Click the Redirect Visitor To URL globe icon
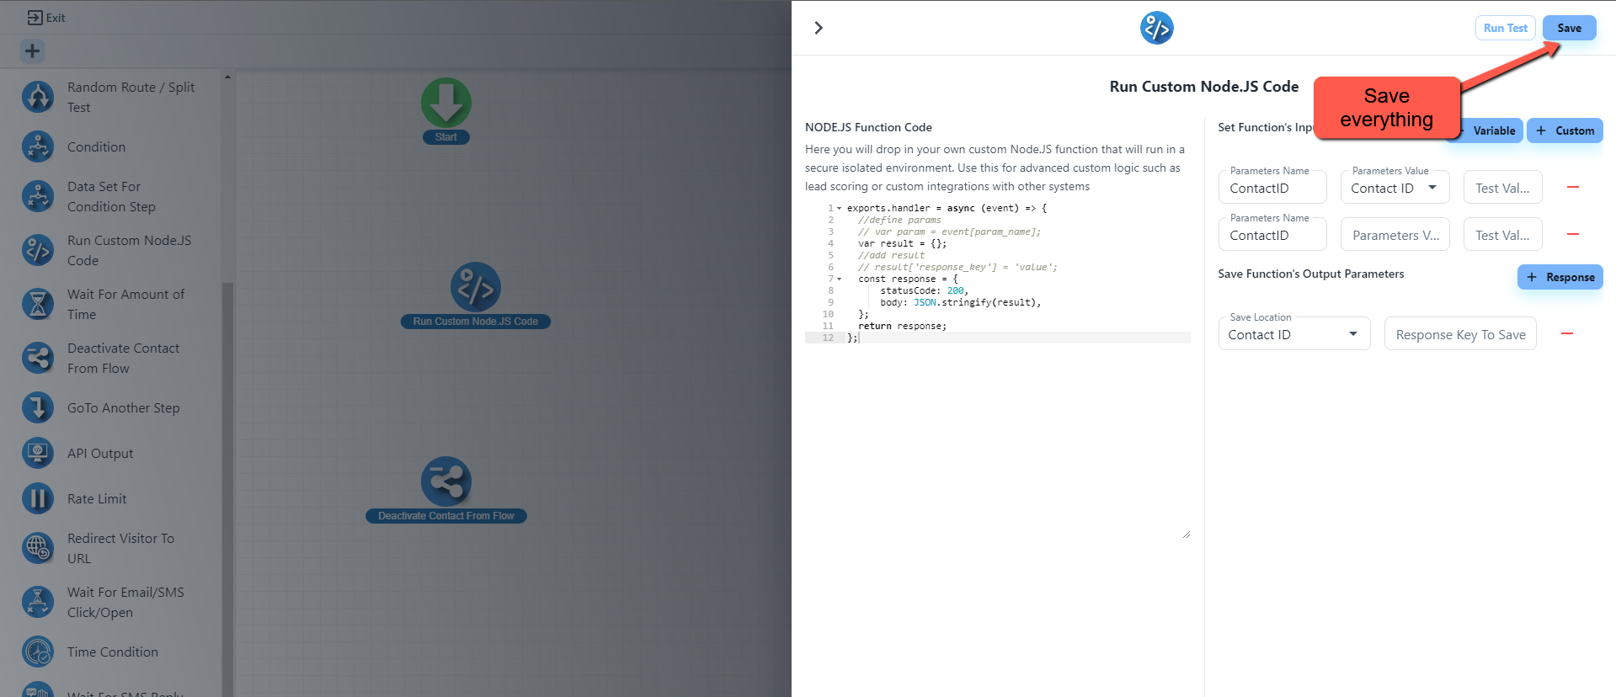The height and width of the screenshot is (697, 1616). click(x=38, y=548)
